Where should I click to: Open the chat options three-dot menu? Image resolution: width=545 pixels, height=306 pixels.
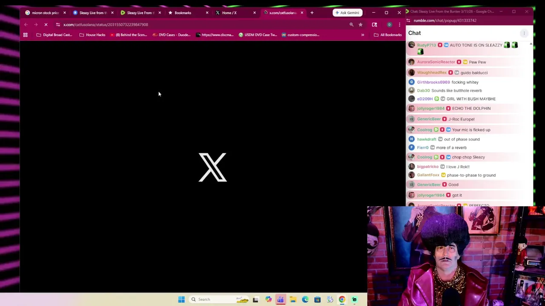[x=524, y=33]
